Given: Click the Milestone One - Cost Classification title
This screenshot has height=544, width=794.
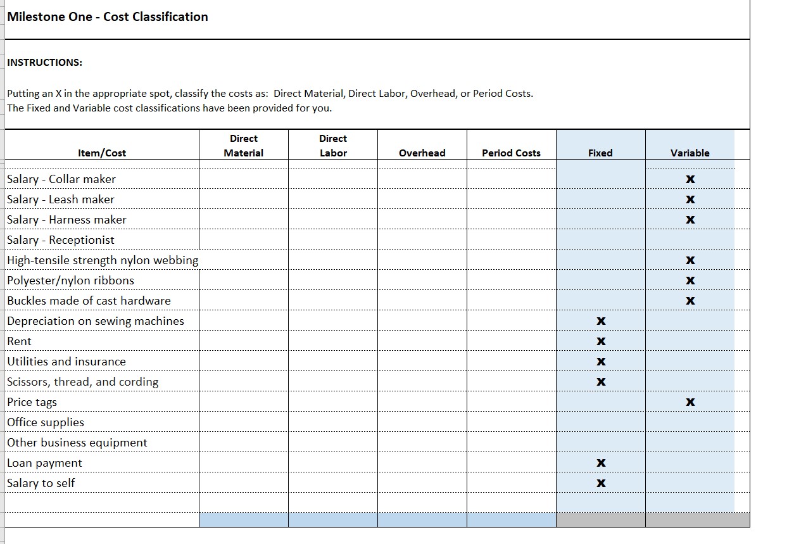Looking at the screenshot, I should [107, 17].
